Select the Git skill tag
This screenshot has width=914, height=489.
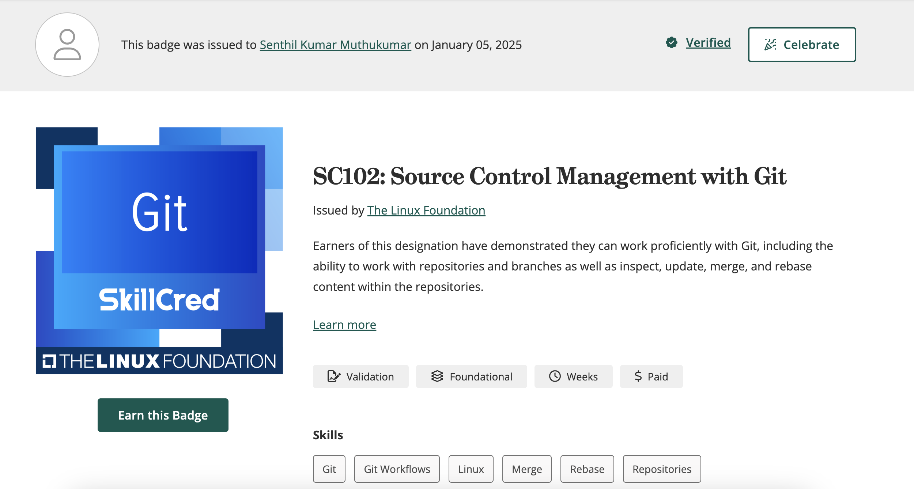[x=329, y=469]
